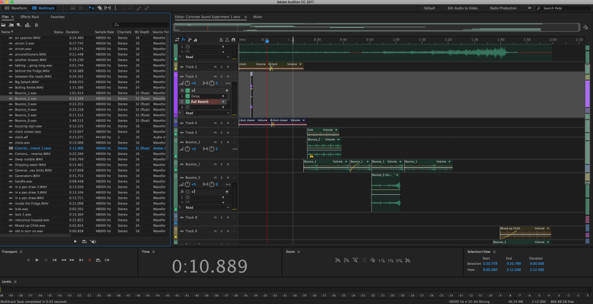The height and width of the screenshot is (304, 593).
Task: Select the Time Selection tool
Action: pyautogui.click(x=115, y=8)
